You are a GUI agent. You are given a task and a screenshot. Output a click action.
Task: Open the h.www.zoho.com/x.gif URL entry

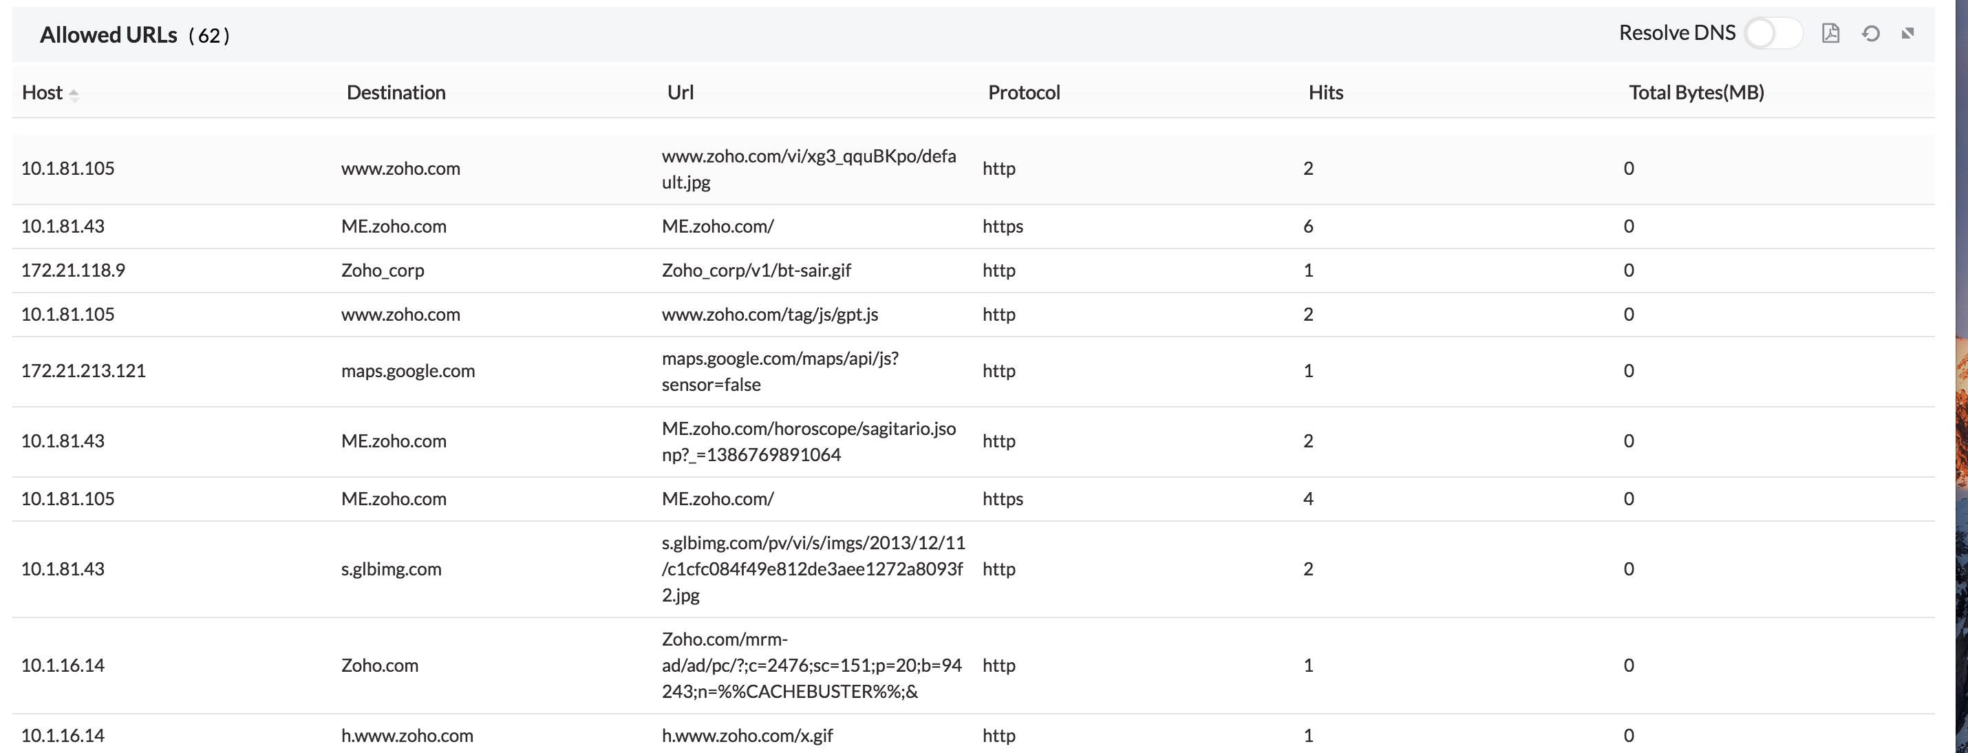click(747, 735)
